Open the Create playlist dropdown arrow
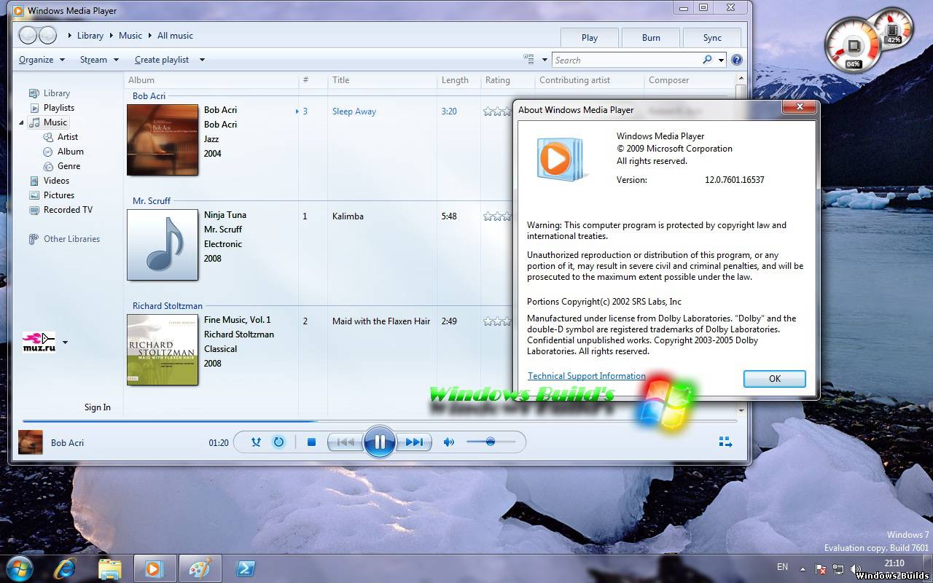Screen dimensions: 933x583 (202, 60)
